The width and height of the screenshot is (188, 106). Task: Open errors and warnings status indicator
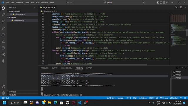[6, 98]
